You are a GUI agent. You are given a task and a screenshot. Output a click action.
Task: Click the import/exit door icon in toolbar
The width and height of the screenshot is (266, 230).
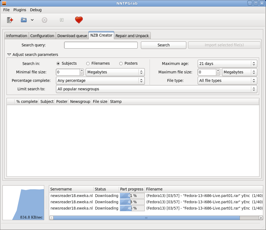(10, 20)
